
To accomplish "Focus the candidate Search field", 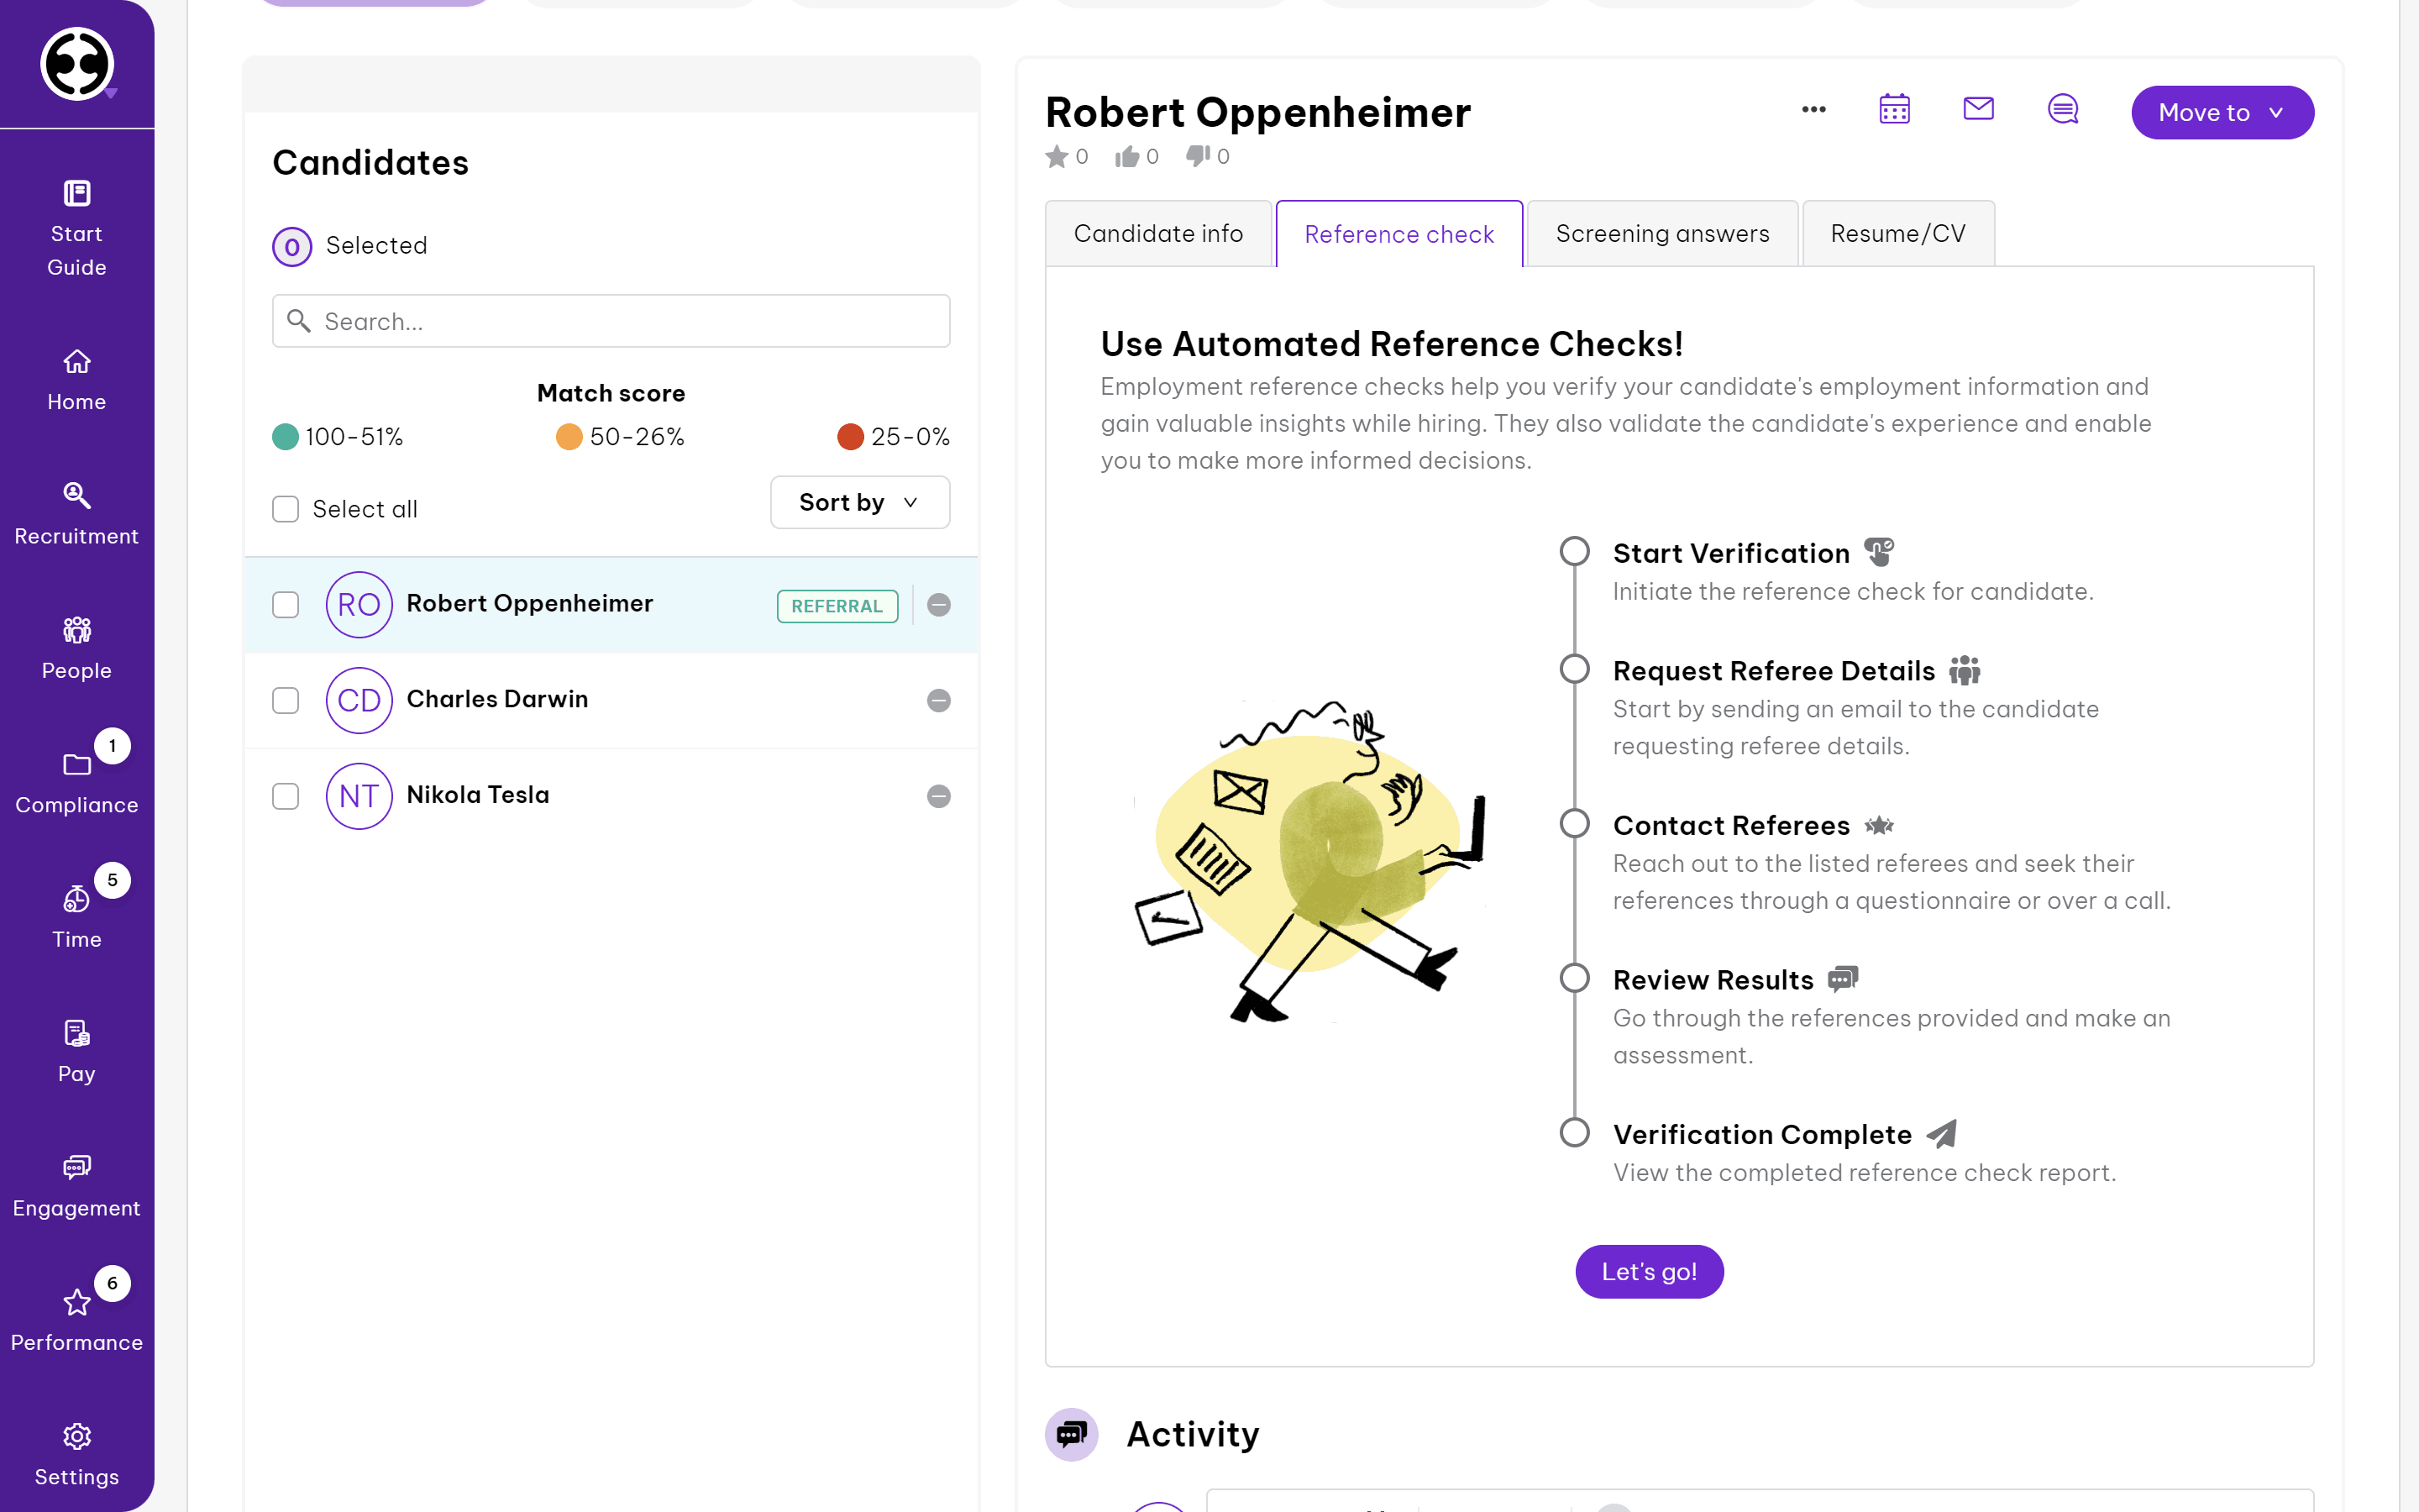I will [x=611, y=321].
